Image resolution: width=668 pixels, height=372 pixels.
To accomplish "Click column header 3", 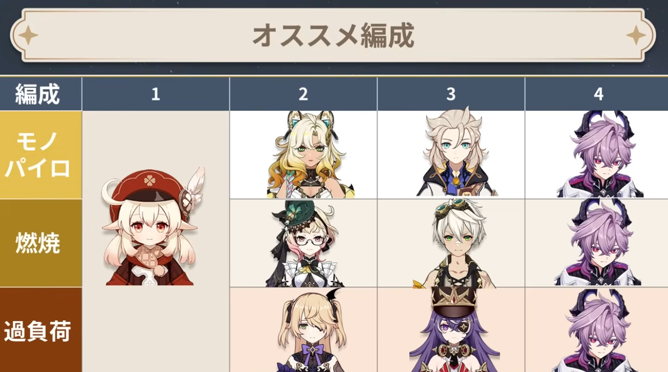I will 451,94.
